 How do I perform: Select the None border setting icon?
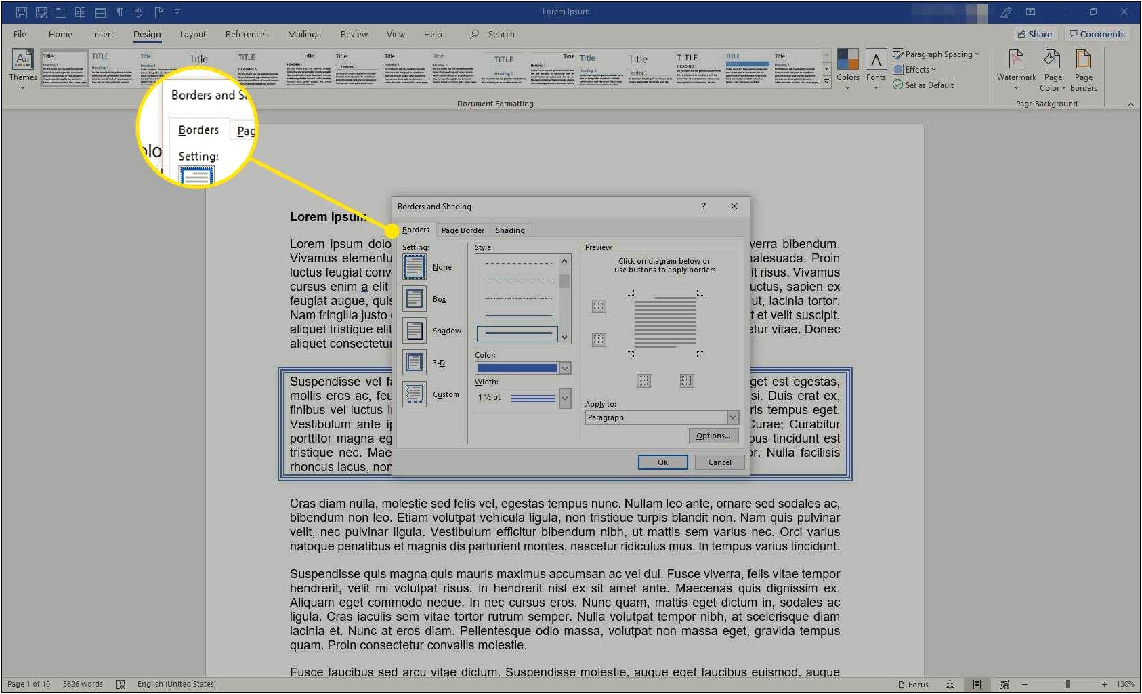coord(415,267)
